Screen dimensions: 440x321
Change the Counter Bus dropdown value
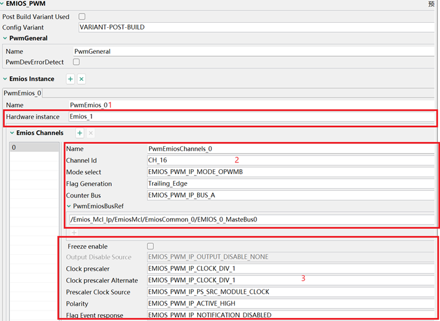[290, 195]
